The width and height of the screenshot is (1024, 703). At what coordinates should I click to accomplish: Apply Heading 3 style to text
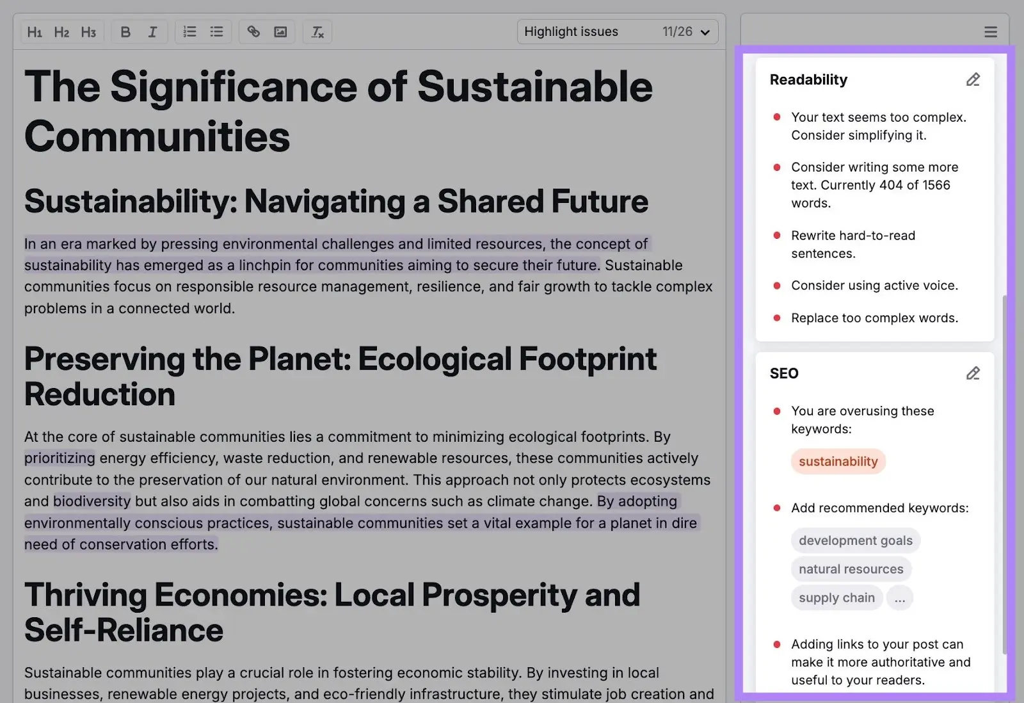coord(89,31)
